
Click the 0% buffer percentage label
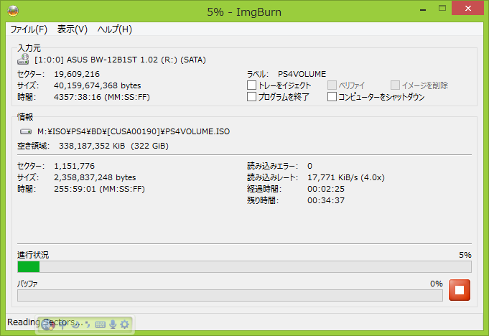click(x=437, y=284)
